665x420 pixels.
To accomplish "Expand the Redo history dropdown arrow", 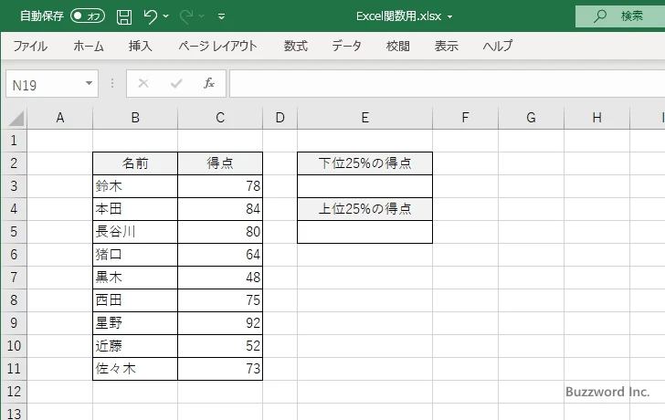I will 202,16.
